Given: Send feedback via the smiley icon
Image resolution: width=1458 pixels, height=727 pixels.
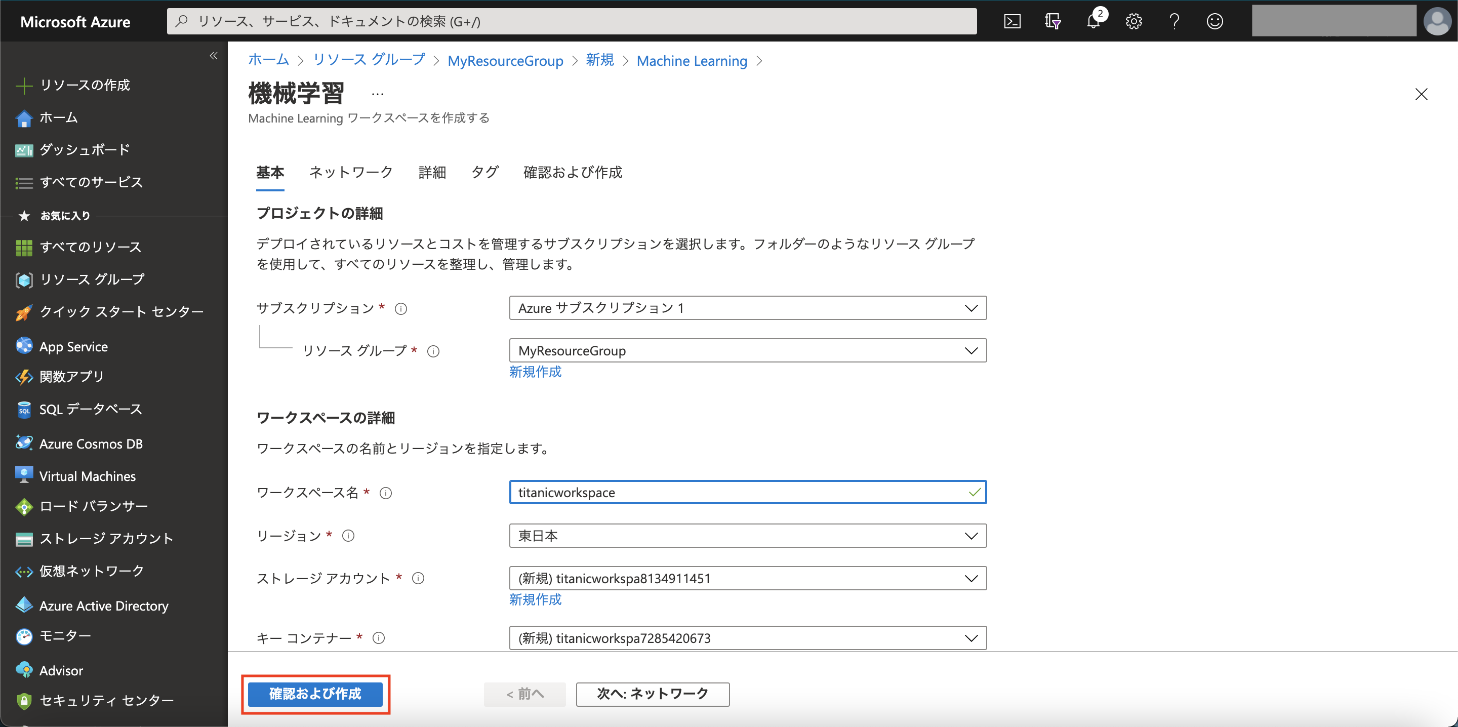Looking at the screenshot, I should tap(1214, 21).
